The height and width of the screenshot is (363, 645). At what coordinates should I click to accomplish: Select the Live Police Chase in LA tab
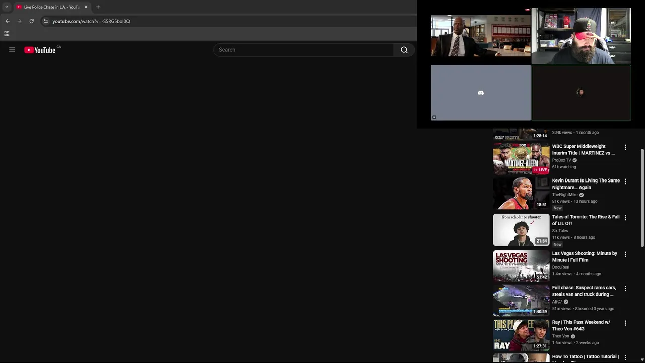coord(52,7)
